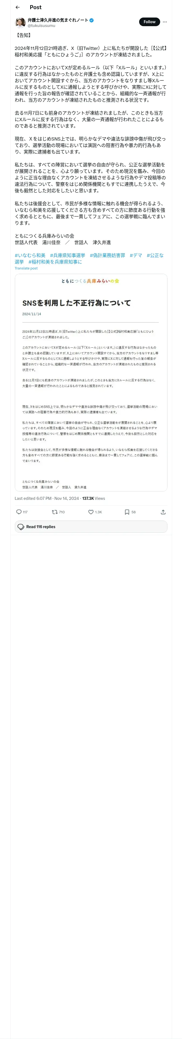Follow the account with Follow button
The width and height of the screenshot is (182, 1039).
point(149,22)
